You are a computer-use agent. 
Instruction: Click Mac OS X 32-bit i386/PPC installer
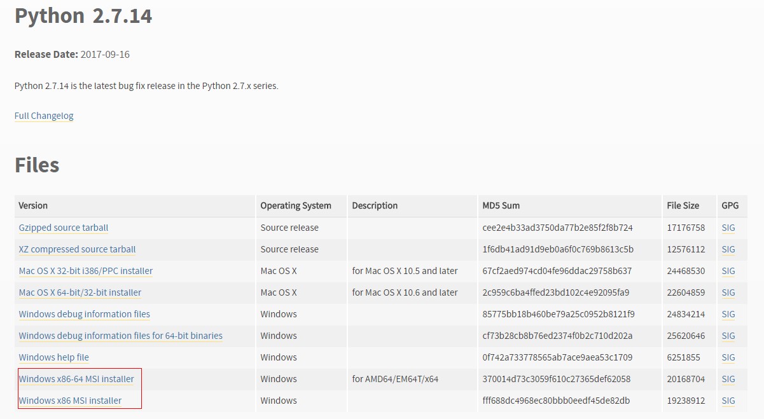86,271
